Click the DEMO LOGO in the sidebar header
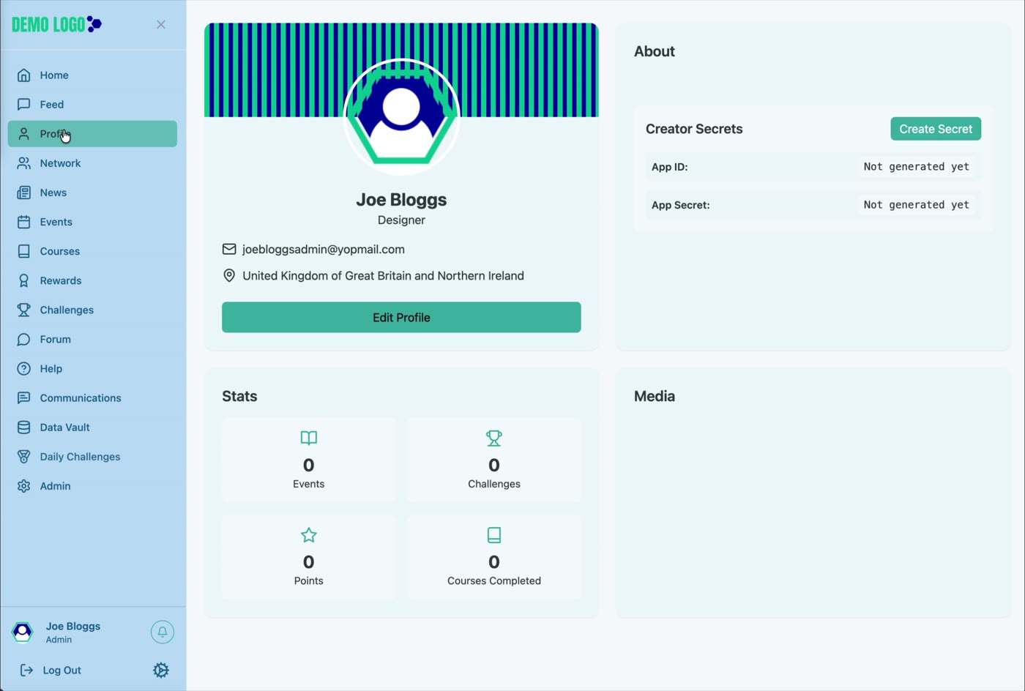Viewport: 1025px width, 691px height. click(x=57, y=24)
